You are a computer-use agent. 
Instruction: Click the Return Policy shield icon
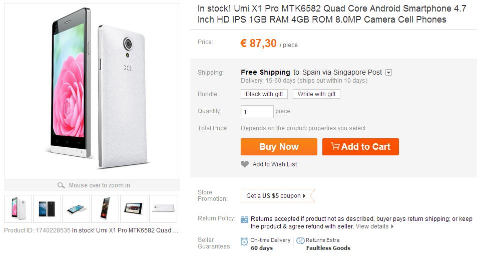244,219
